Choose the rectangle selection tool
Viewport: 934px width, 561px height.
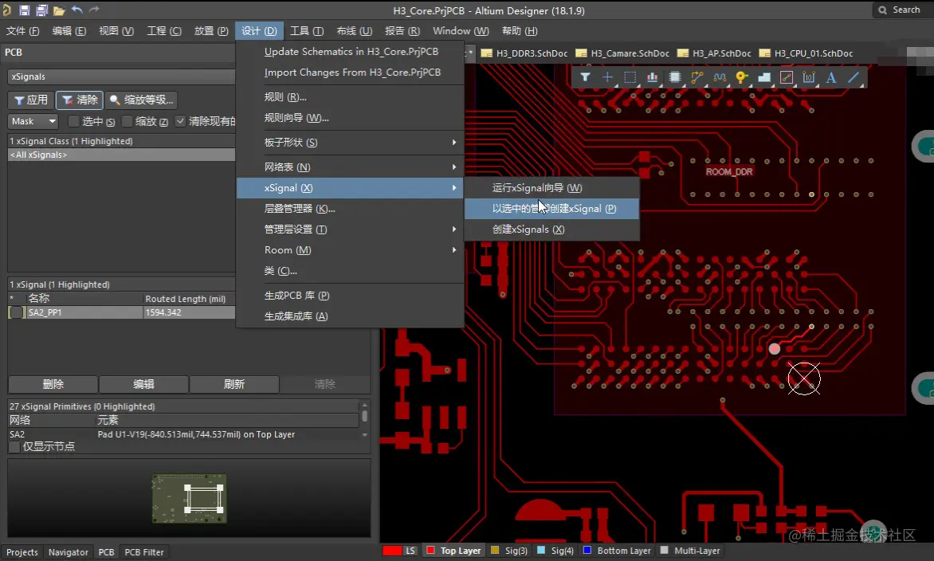point(630,76)
